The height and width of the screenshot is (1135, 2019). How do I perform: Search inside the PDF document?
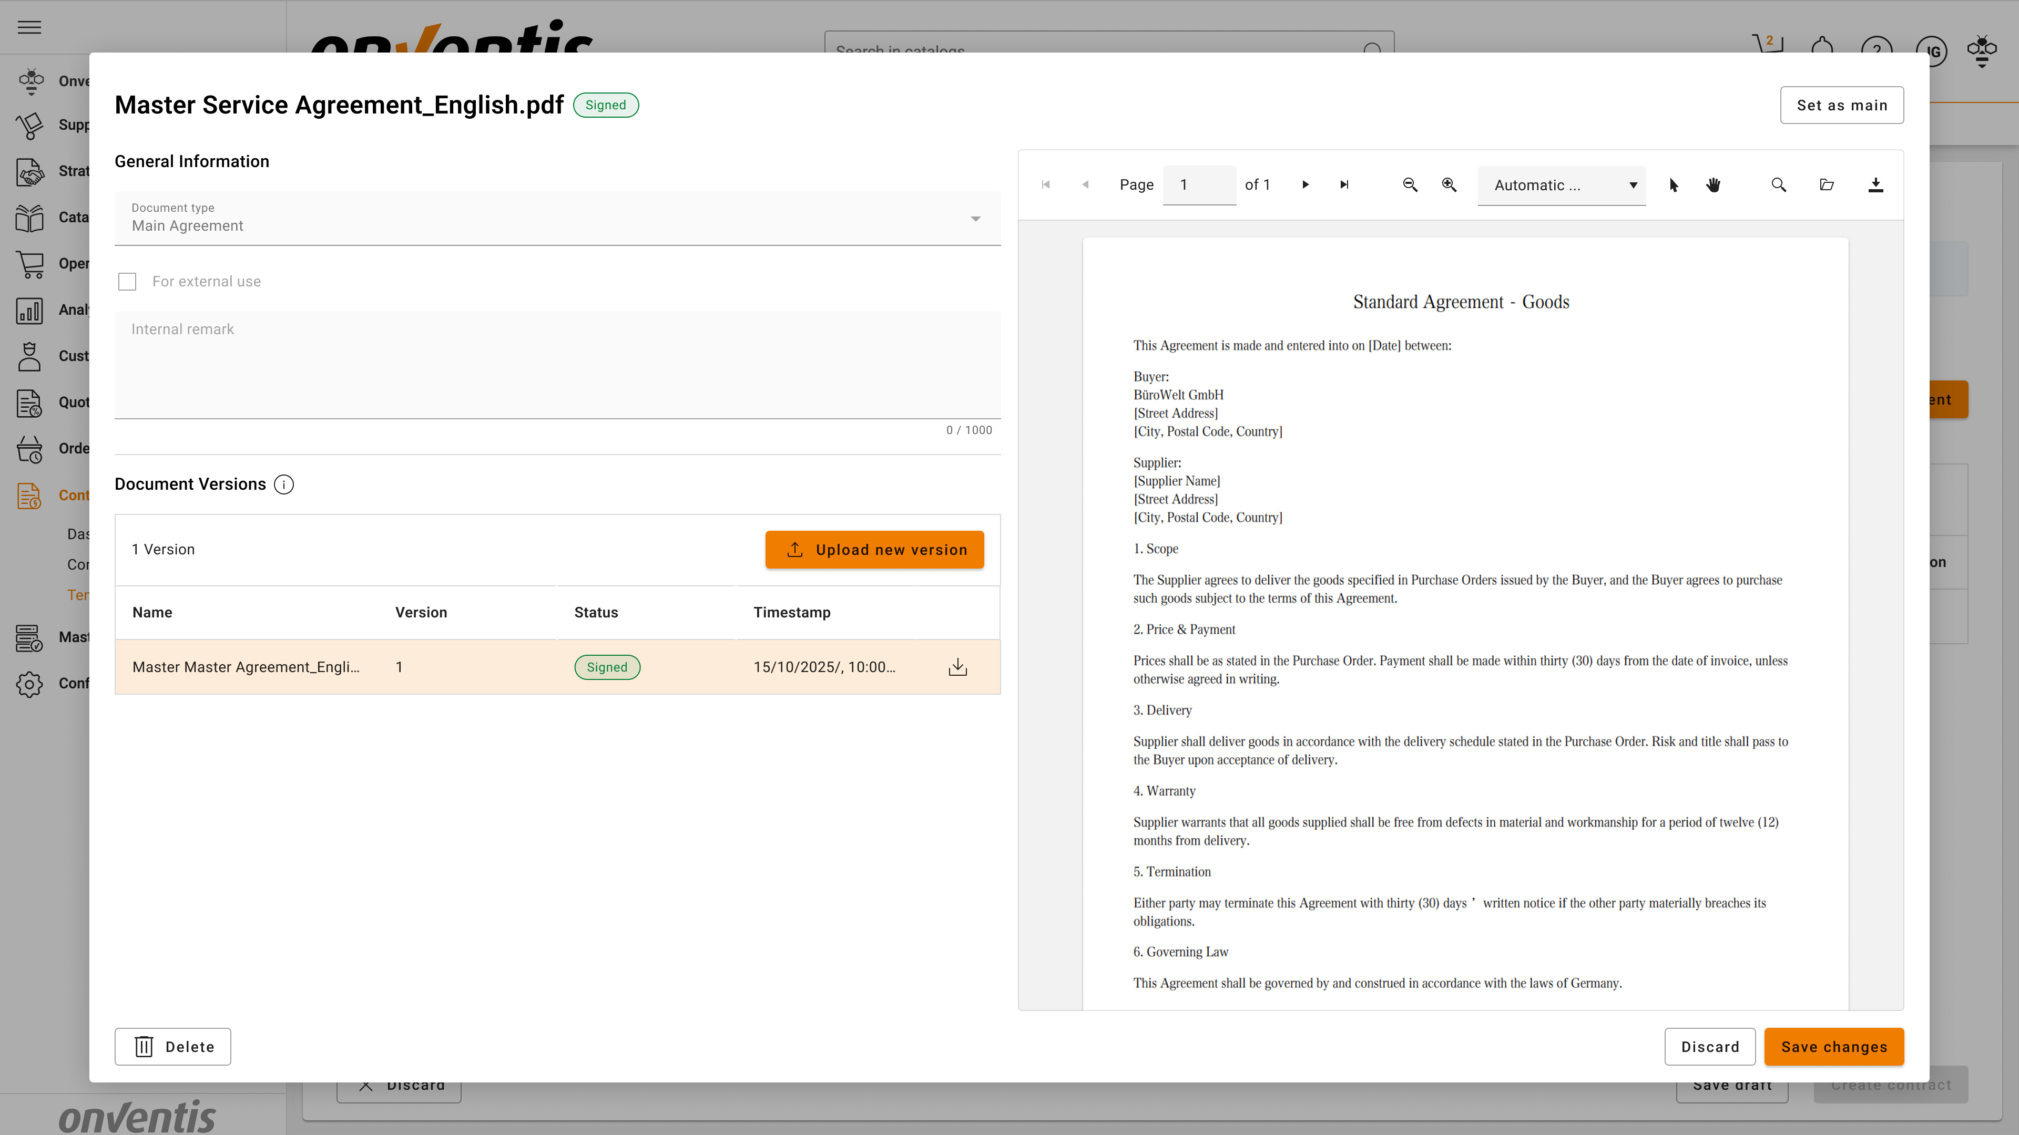tap(1778, 185)
